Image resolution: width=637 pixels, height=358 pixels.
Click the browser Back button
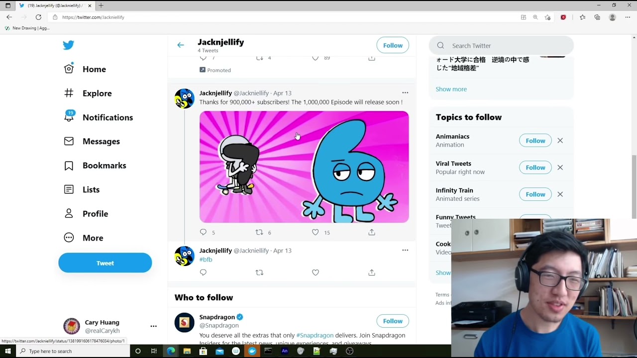(9, 17)
